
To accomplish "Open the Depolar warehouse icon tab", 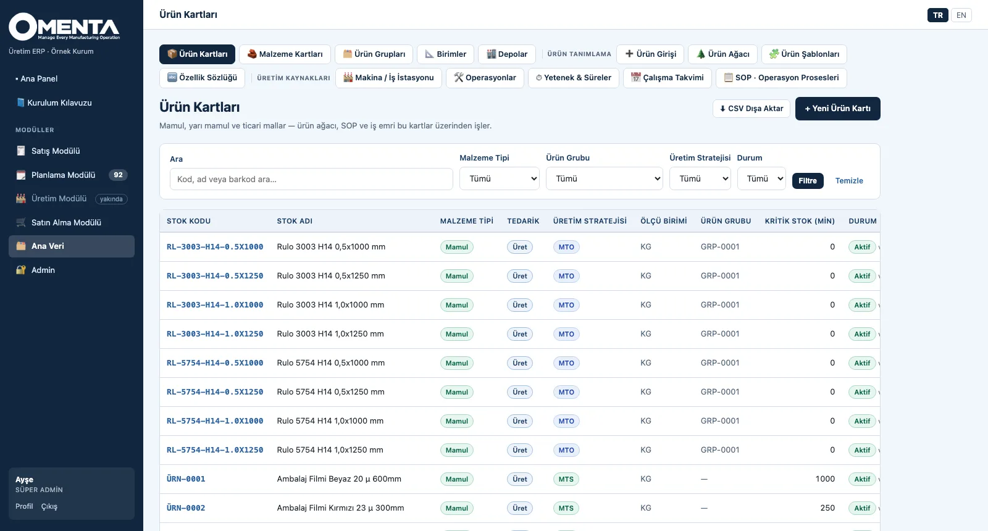I will [492, 54].
